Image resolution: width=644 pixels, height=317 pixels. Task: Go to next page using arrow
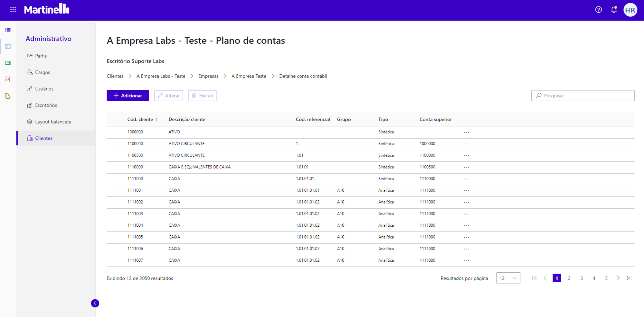(618, 278)
